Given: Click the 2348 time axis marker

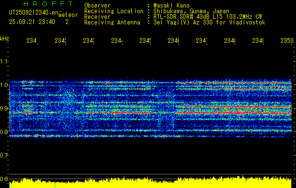Looking at the screenshot, I should pos(230,41).
